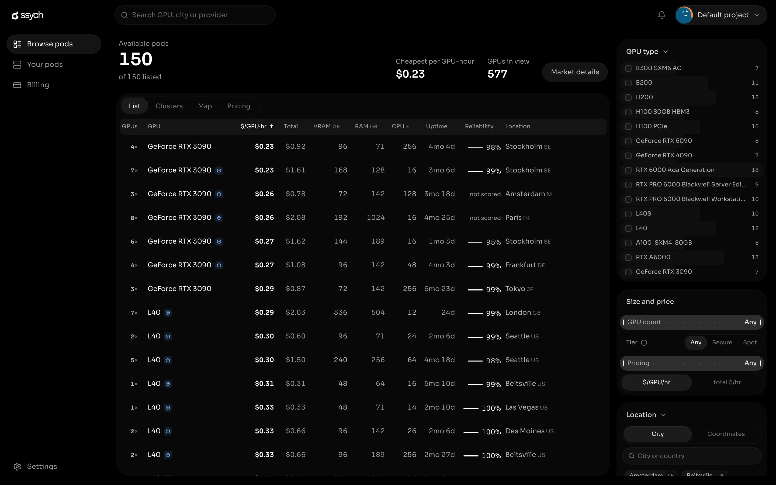This screenshot has width=776, height=485.
Task: Check the GeForce RTX 3090 filter
Action: [x=628, y=272]
